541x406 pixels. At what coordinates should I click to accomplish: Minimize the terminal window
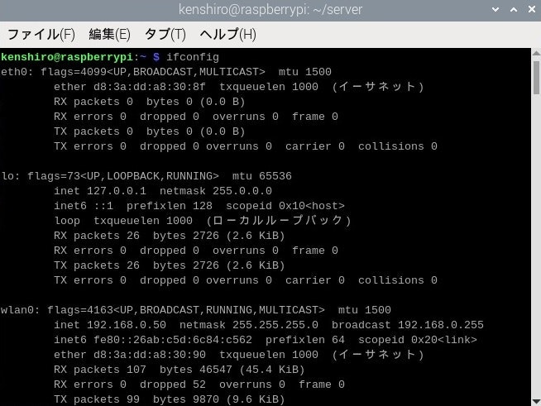(496, 10)
